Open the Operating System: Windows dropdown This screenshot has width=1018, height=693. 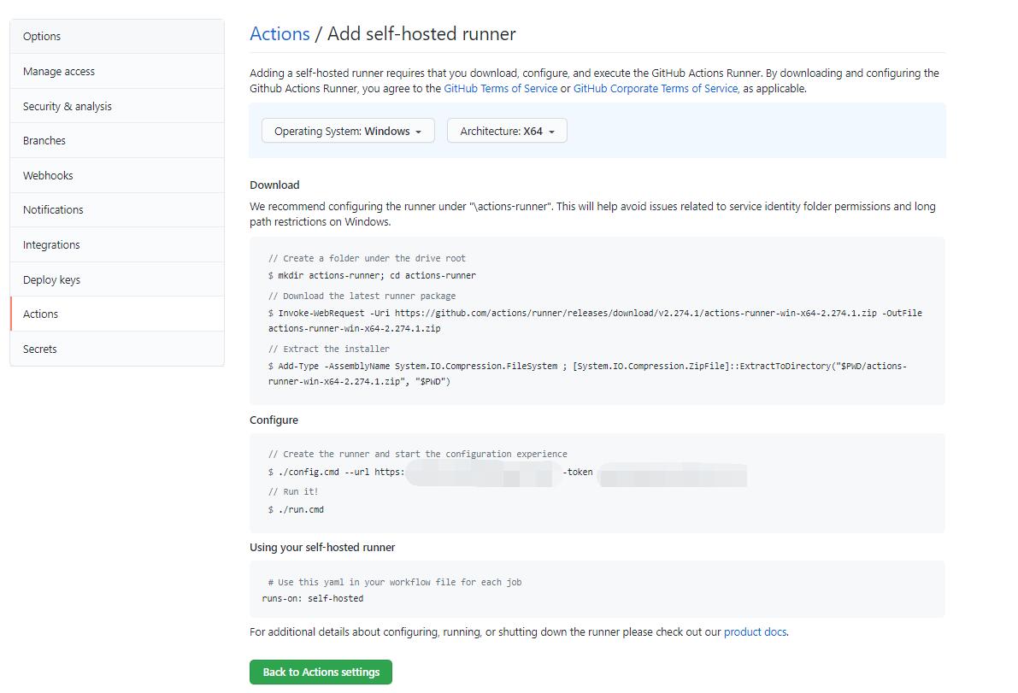click(x=348, y=131)
